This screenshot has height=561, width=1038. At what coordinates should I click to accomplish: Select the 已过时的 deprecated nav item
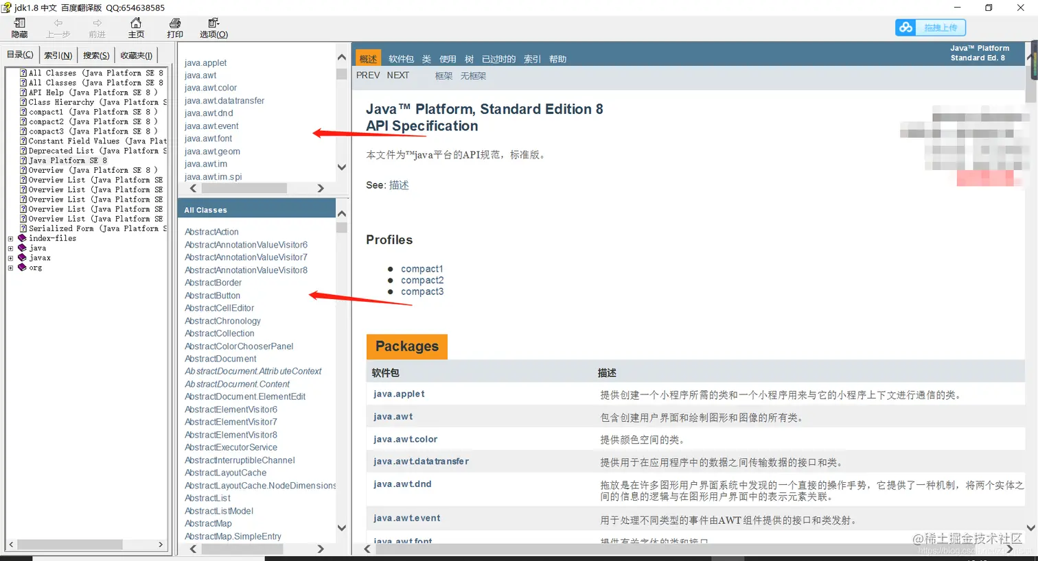click(x=498, y=59)
